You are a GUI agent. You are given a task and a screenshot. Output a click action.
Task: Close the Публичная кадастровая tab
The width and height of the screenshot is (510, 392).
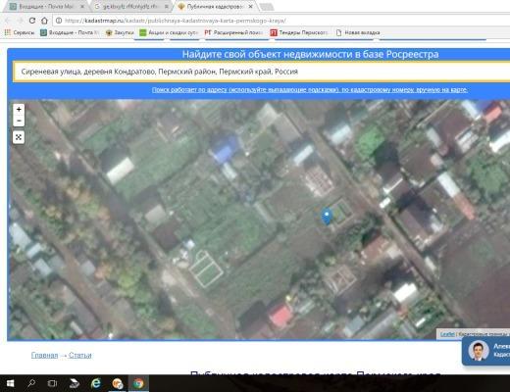click(251, 7)
